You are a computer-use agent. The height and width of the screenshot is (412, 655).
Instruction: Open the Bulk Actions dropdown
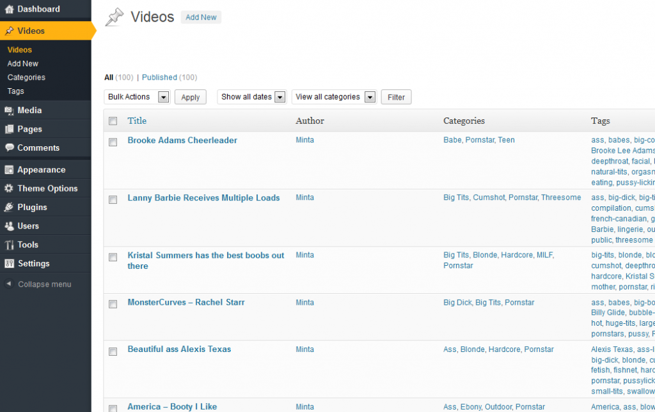137,97
